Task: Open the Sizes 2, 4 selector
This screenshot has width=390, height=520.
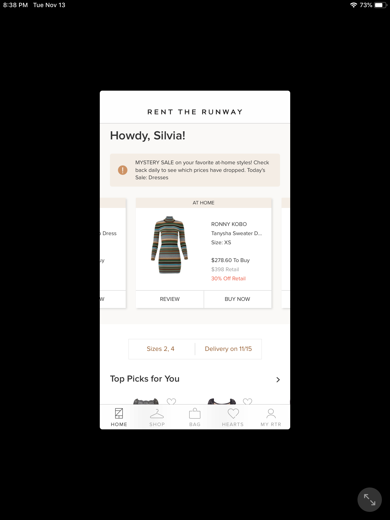Action: coord(160,349)
